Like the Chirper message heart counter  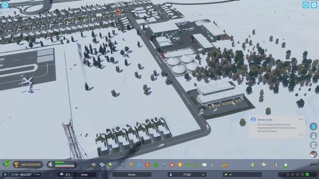pos(301,135)
